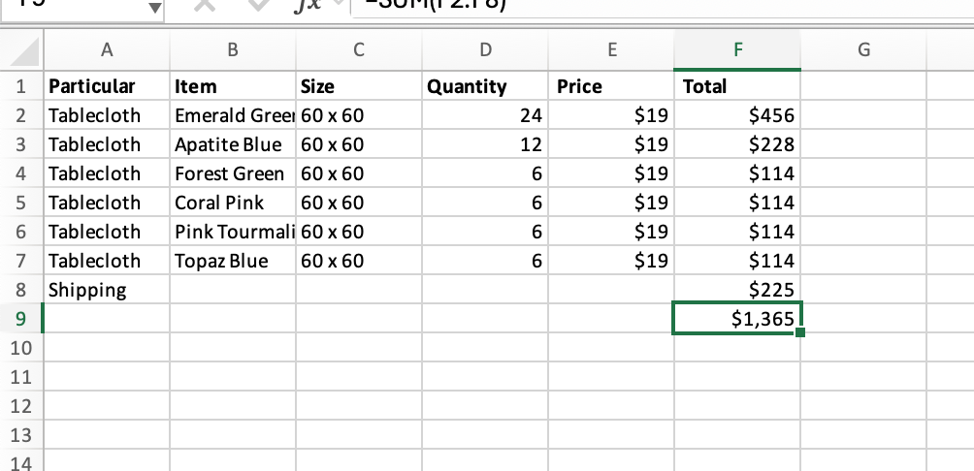This screenshot has height=471, width=974.
Task: Click the Select All corner triangle
Action: [22, 50]
